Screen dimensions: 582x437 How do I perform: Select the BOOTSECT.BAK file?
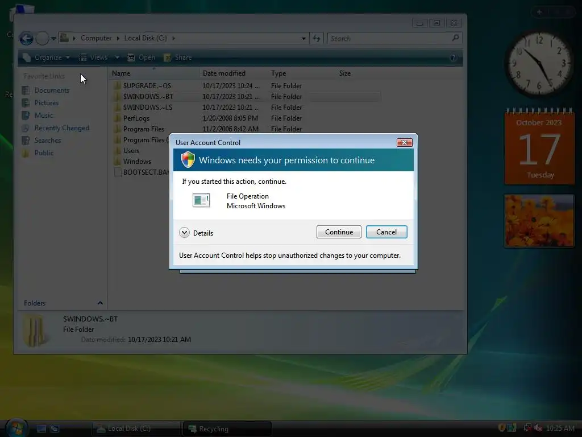click(x=142, y=172)
